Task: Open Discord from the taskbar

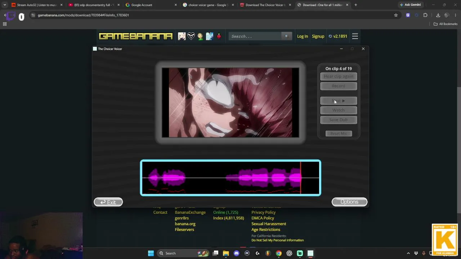Action: (x=236, y=253)
